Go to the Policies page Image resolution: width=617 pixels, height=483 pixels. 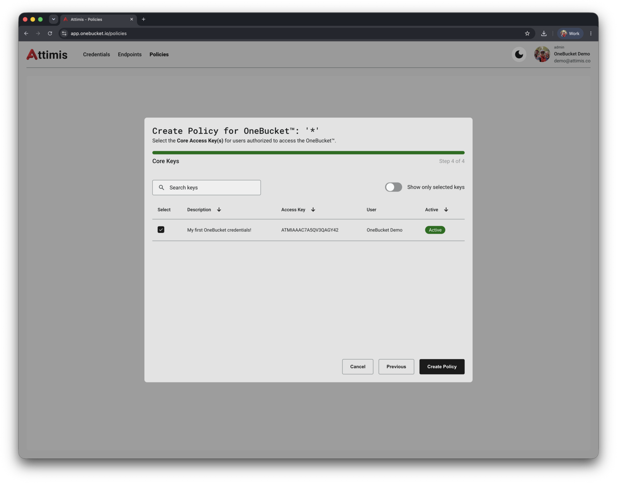click(x=159, y=54)
